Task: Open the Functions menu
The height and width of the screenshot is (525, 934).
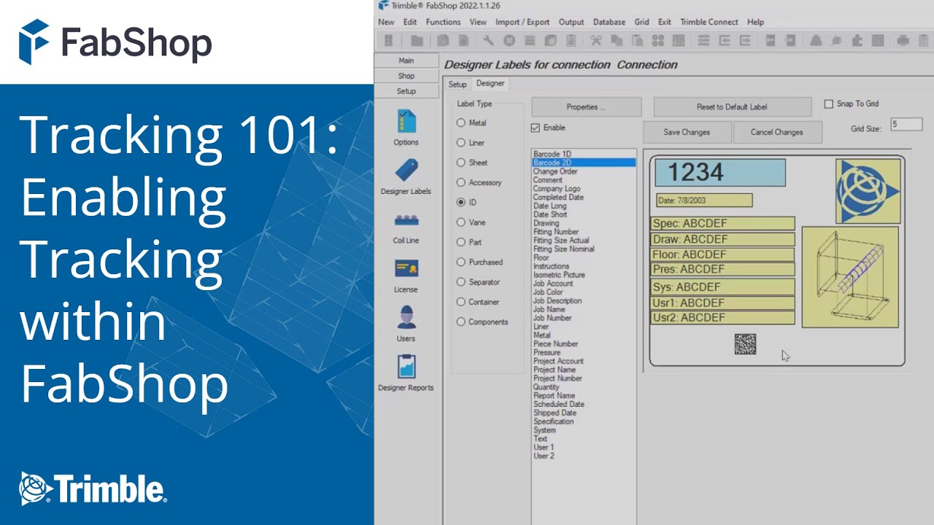Action: point(443,22)
